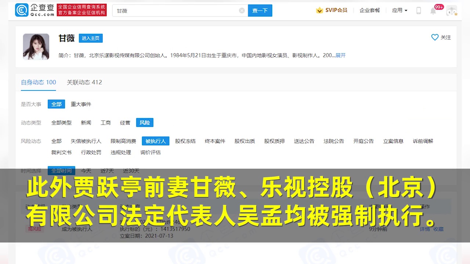
Task: Filter by 裁判文书
Action: [x=61, y=152]
